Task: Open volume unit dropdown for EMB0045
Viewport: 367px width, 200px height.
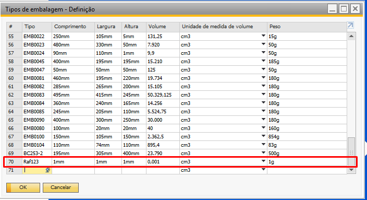Action: pyautogui.click(x=263, y=61)
